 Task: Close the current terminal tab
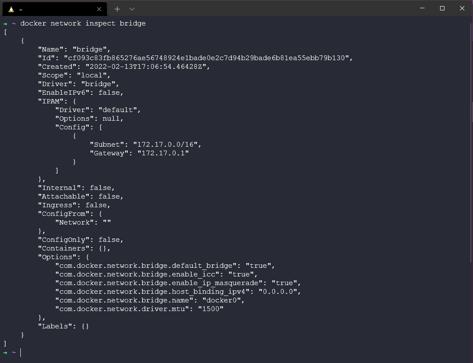coord(99,9)
